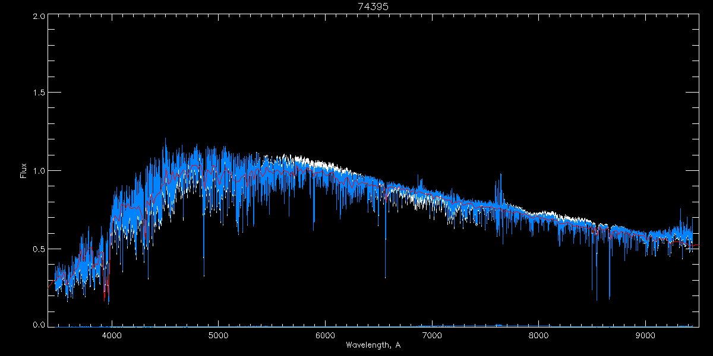Click the plot title 74395
Viewport: 713px width, 356px height.
pyautogui.click(x=373, y=6)
